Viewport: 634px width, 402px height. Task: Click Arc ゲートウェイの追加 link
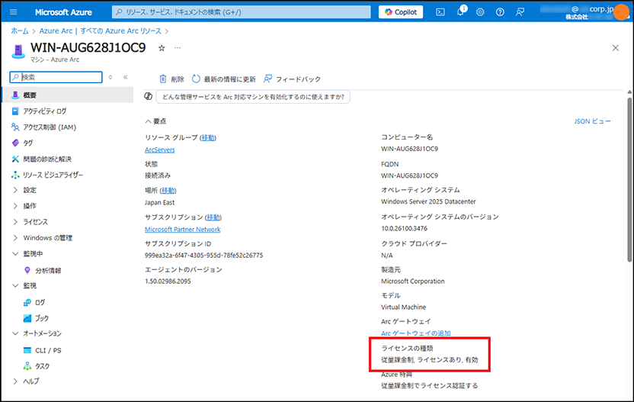pyautogui.click(x=415, y=333)
